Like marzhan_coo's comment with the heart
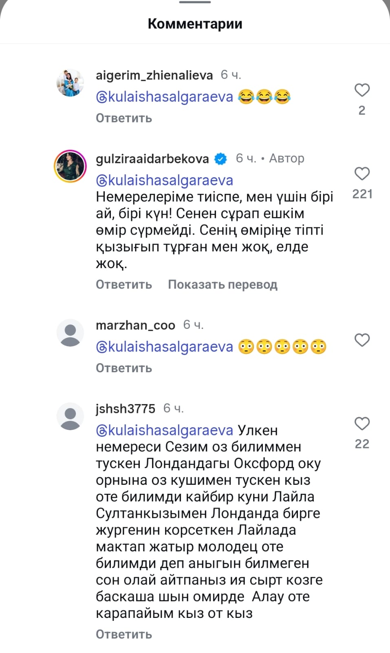The height and width of the screenshot is (653, 390). 362,340
